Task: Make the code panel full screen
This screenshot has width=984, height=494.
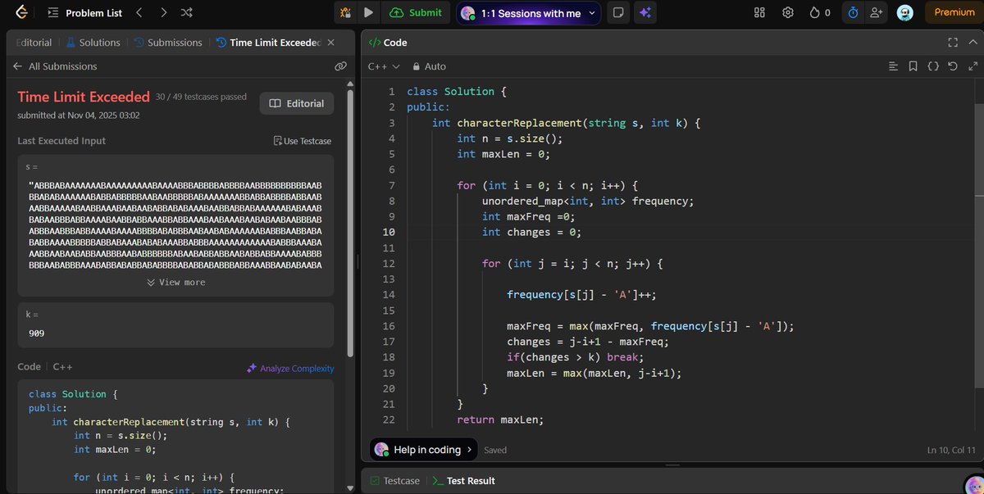Action: point(953,43)
